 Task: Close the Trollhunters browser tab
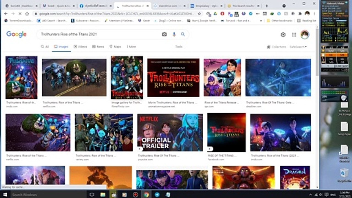148,6
